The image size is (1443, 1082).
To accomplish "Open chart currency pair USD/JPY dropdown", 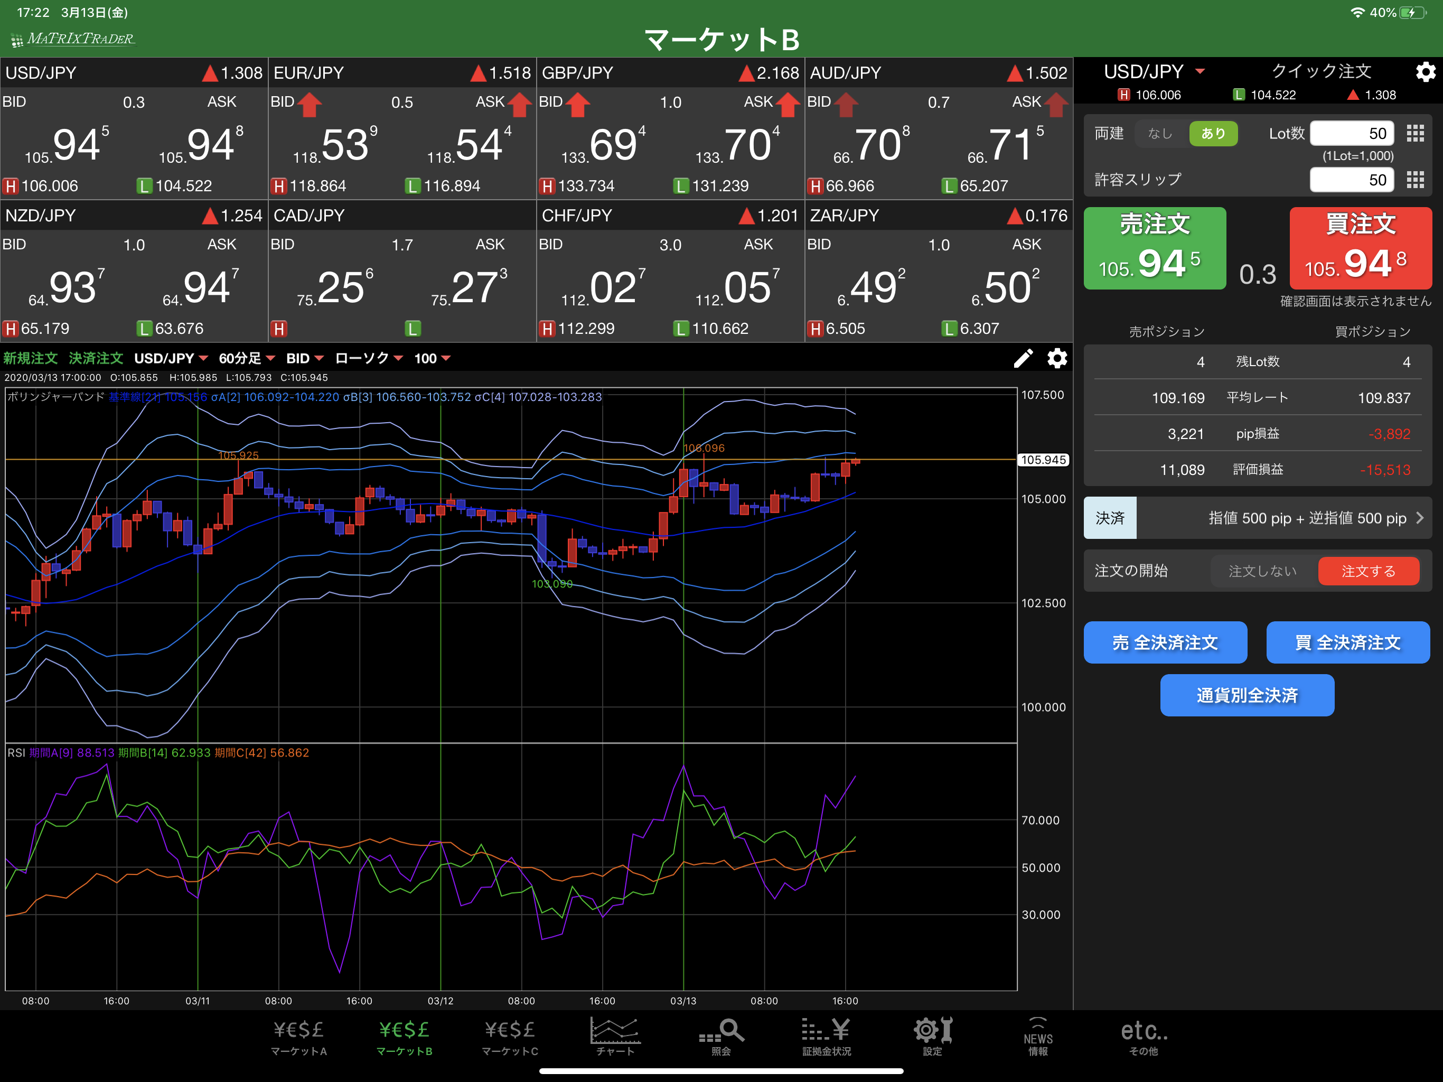I will pos(171,358).
